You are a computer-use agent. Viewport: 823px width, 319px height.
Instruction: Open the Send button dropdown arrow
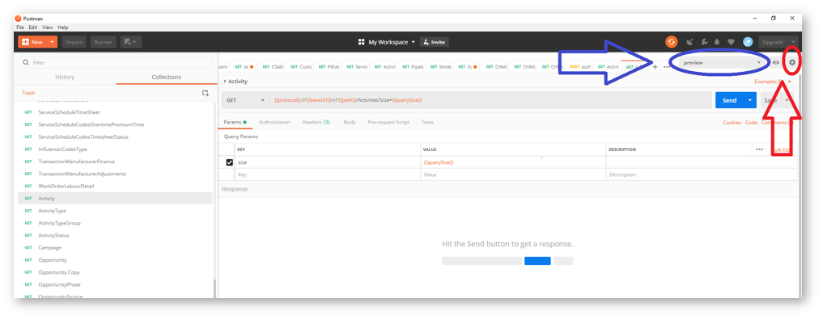pyautogui.click(x=749, y=100)
